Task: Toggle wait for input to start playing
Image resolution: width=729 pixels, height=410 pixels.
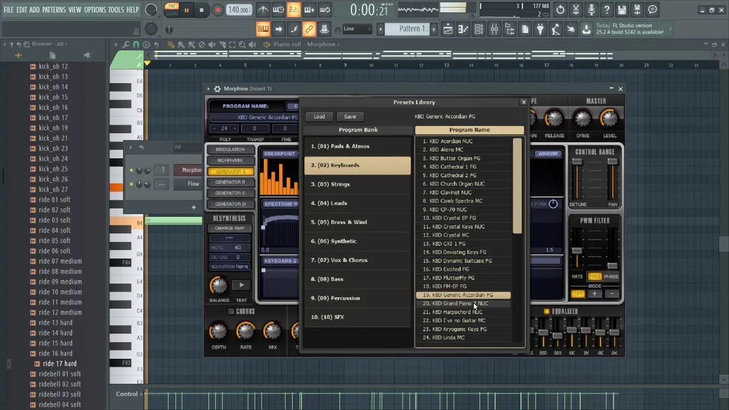Action: pos(279,10)
